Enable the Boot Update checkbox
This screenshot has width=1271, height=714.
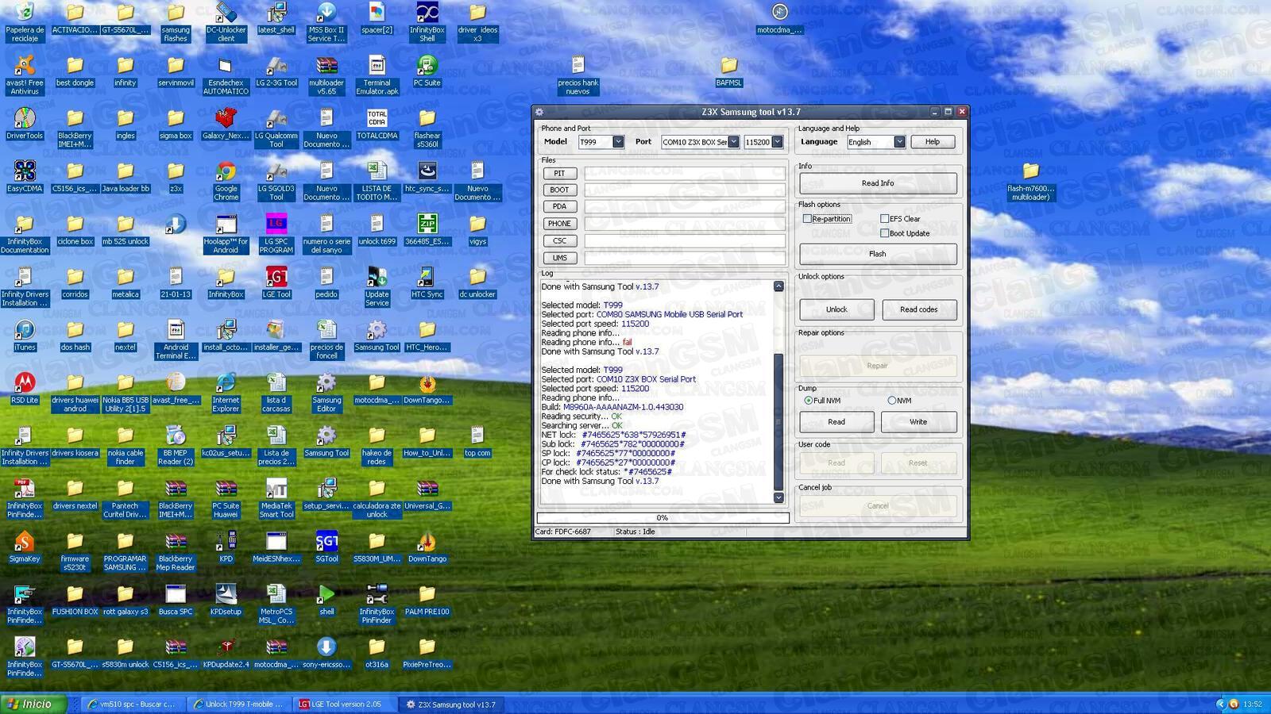884,233
